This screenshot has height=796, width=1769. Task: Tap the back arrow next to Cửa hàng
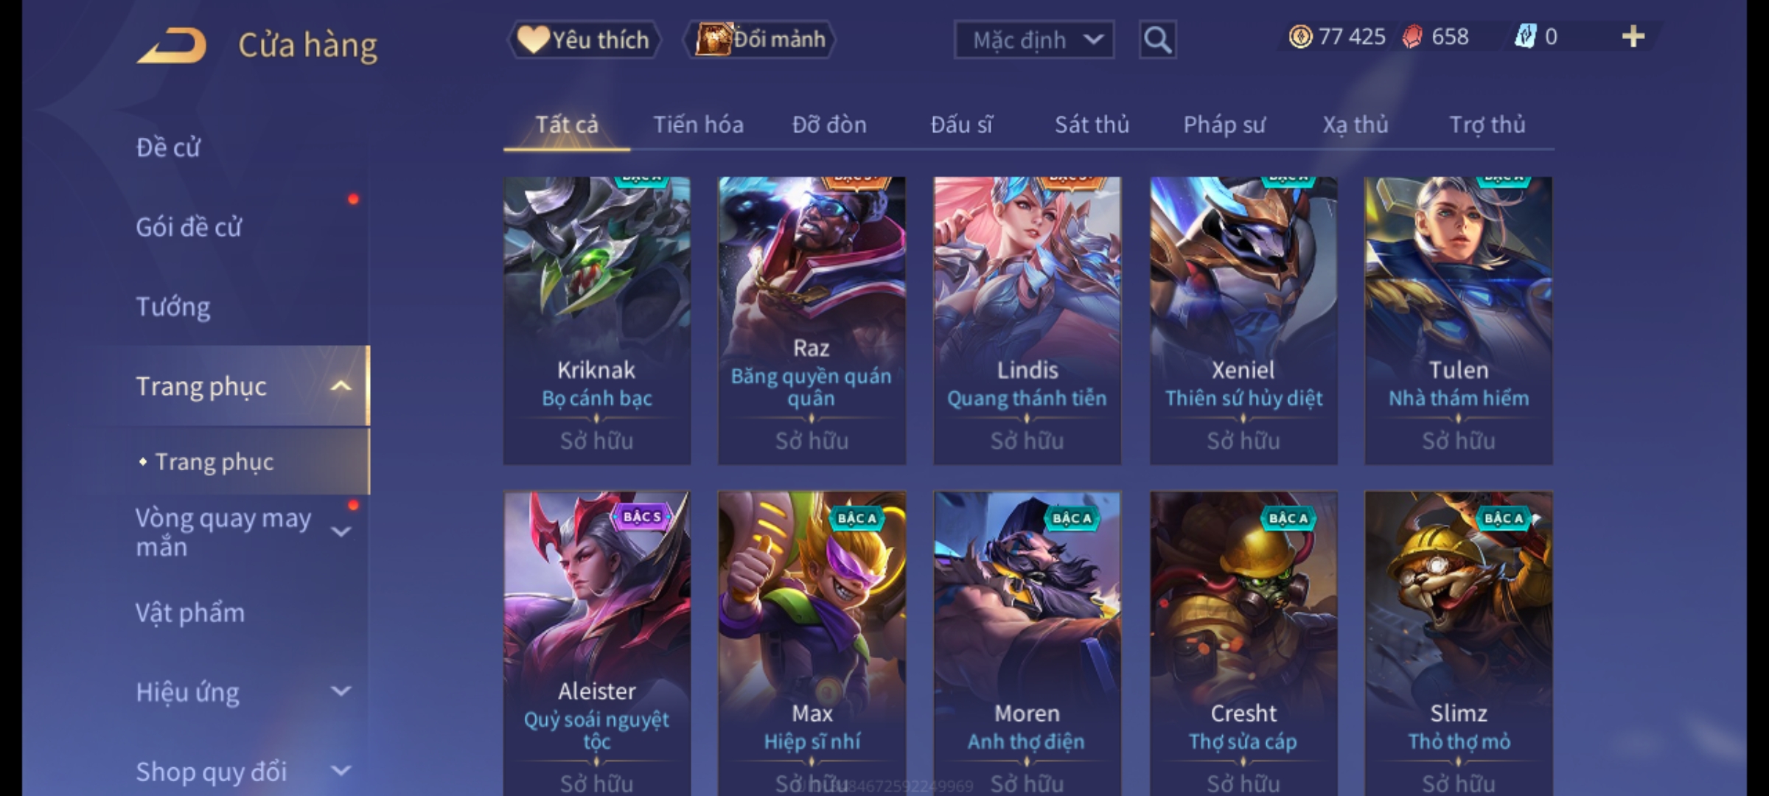(171, 46)
